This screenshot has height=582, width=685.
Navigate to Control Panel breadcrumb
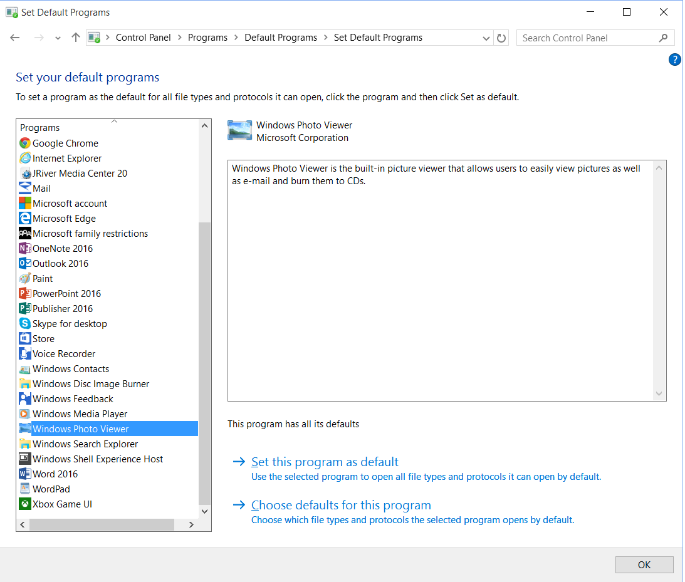143,38
